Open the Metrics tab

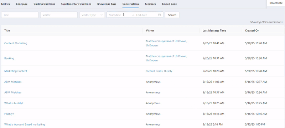5,4
